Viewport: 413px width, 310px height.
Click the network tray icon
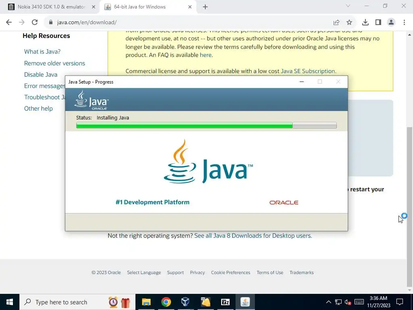[x=338, y=302]
